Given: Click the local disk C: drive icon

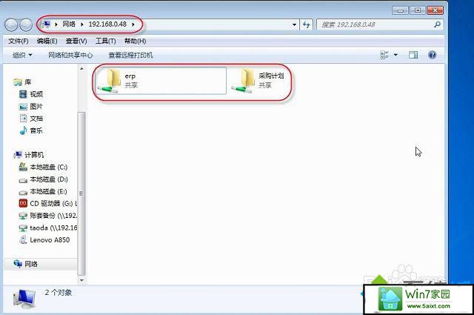Looking at the screenshot, I should (x=23, y=167).
